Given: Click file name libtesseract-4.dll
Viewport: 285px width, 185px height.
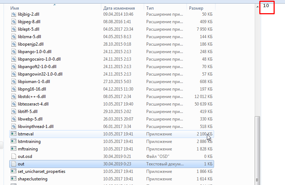Looking at the screenshot, I should click(33, 104).
